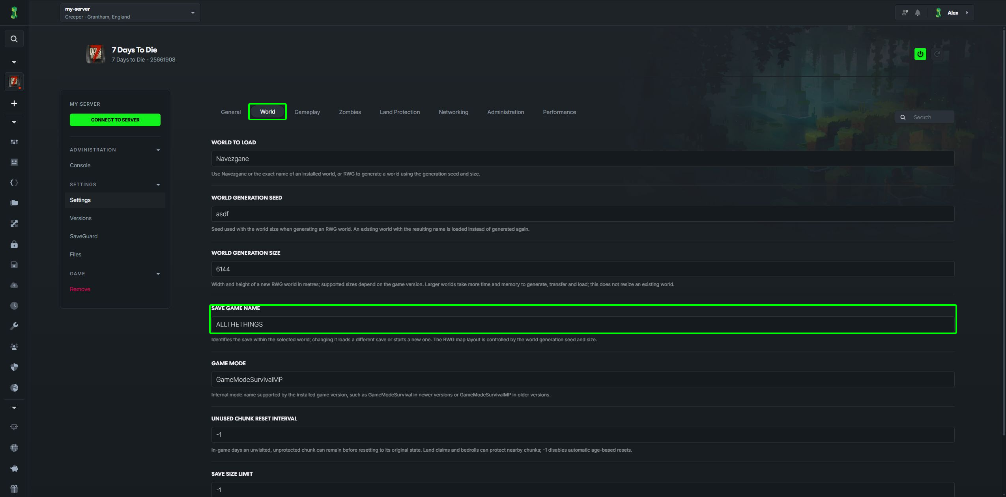Click the padlock icon in sidebar

(x=14, y=244)
